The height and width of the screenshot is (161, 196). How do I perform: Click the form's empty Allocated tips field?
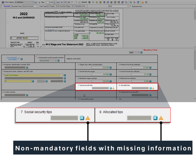(x=140, y=88)
